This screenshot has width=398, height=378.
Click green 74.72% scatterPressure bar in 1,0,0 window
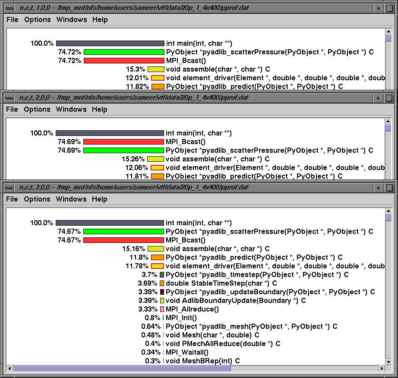pyautogui.click(x=124, y=52)
